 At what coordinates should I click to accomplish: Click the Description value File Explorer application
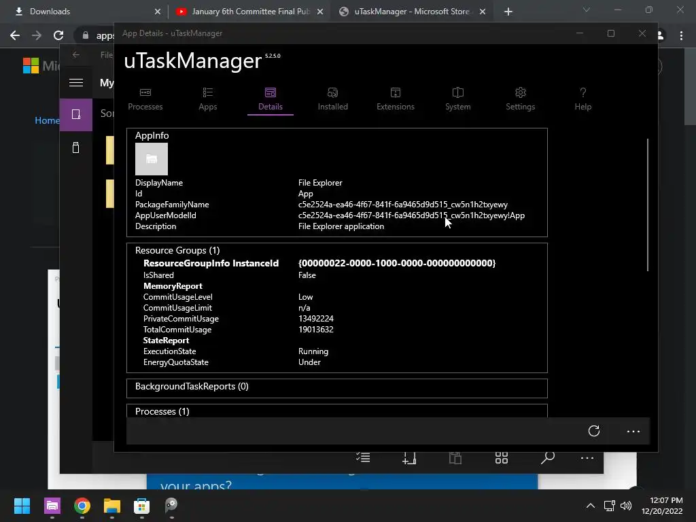(341, 226)
